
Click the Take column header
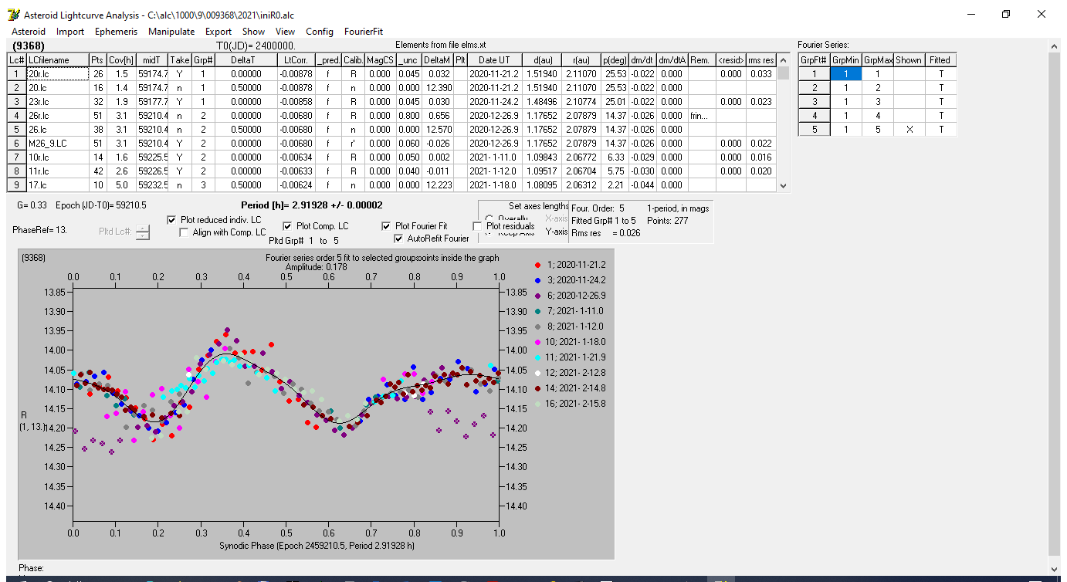(x=180, y=60)
